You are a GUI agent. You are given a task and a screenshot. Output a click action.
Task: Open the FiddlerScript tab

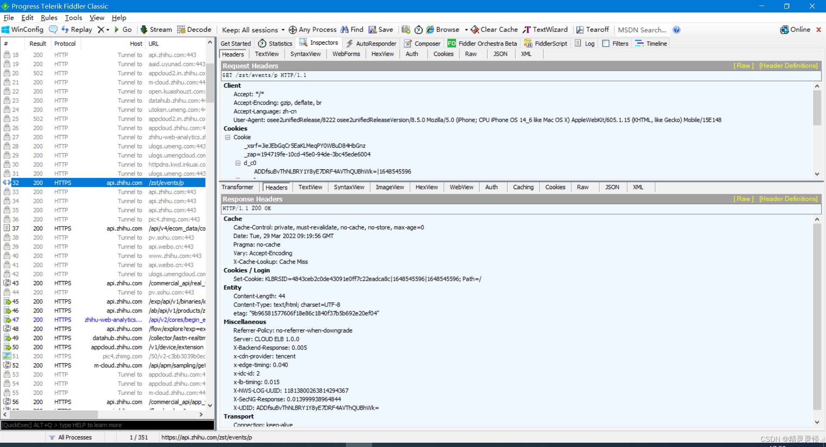pos(546,43)
